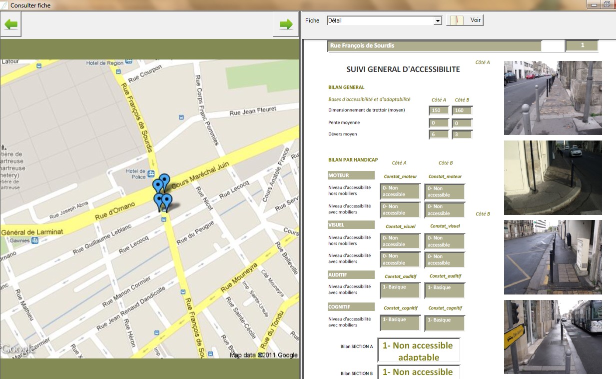
Task: Click the record number field showing 1
Action: pos(582,46)
